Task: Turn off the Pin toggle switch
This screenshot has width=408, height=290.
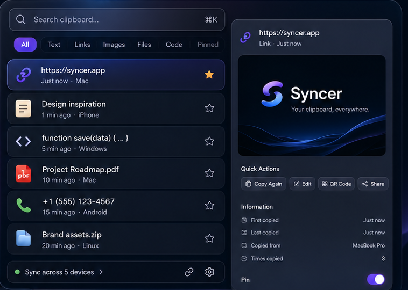Action: pyautogui.click(x=376, y=279)
